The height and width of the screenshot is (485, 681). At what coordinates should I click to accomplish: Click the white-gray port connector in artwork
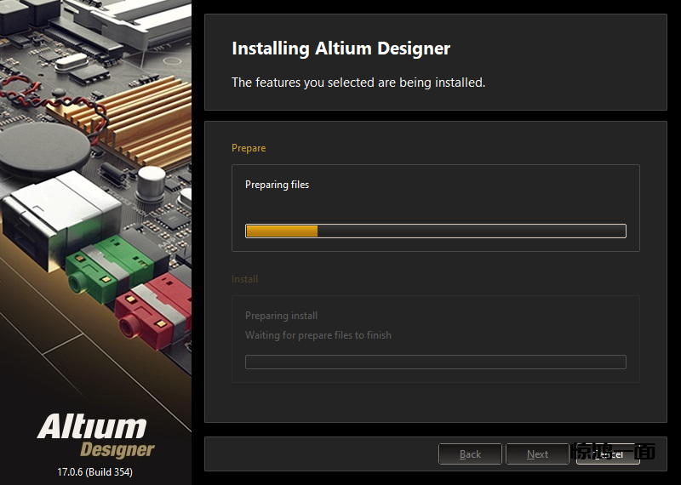(x=55, y=213)
